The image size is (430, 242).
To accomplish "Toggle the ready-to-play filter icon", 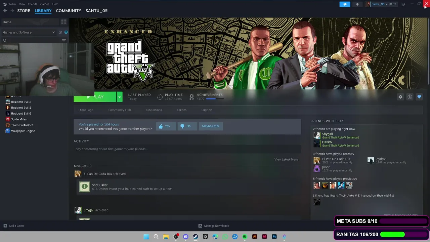I will click(x=66, y=32).
